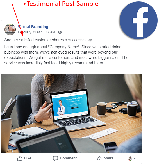Click the Comment button label
The height and width of the screenshot is (165, 159).
coord(68,158)
